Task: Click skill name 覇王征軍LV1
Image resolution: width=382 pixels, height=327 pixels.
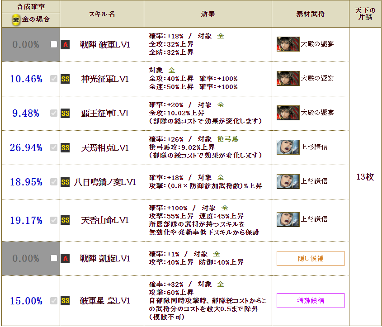Action: 105,114
